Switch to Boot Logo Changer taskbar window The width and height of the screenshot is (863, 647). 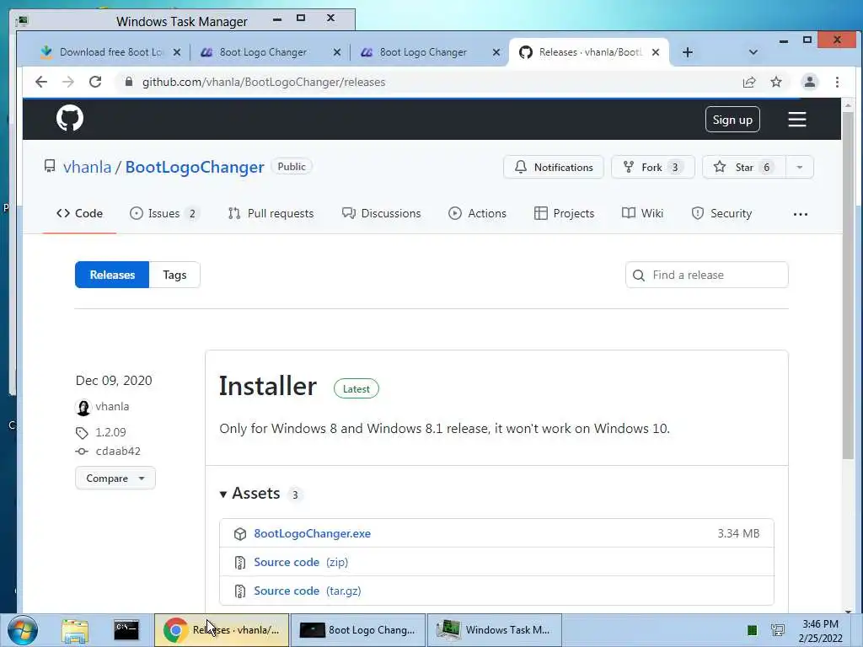click(357, 630)
